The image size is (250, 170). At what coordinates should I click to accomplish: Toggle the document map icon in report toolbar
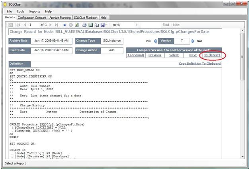point(11,25)
